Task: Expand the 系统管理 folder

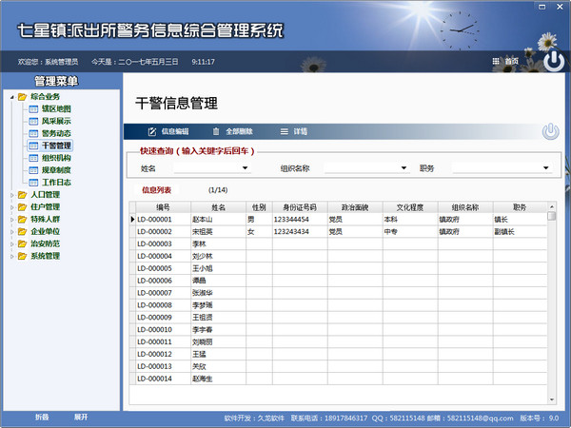Action: coord(10,256)
